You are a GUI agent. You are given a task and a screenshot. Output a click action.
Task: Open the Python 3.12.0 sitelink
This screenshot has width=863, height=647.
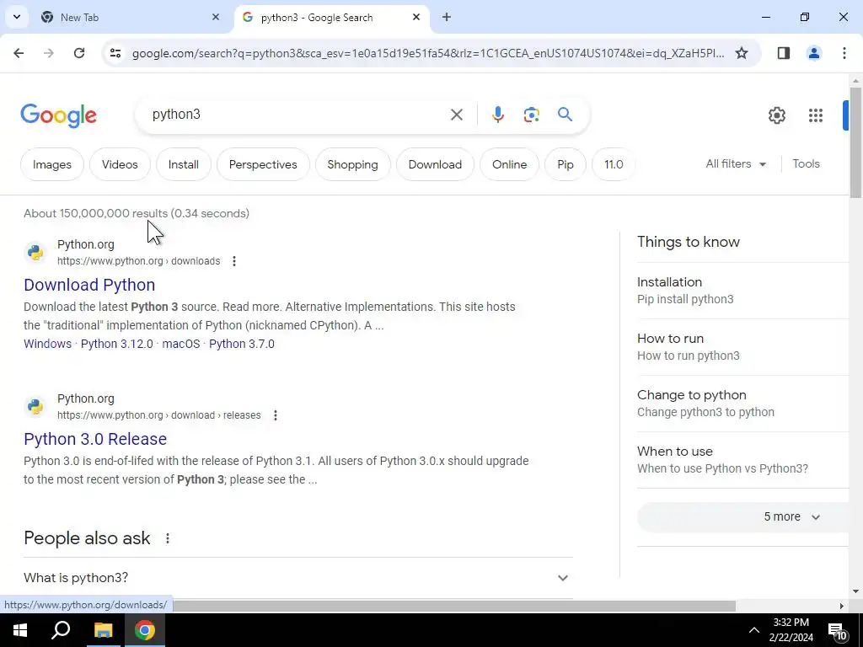[x=116, y=344]
